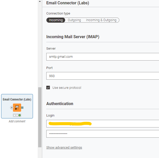Click the Email Connector (Labs) node title
The width and height of the screenshot is (159, 158).
tap(17, 99)
